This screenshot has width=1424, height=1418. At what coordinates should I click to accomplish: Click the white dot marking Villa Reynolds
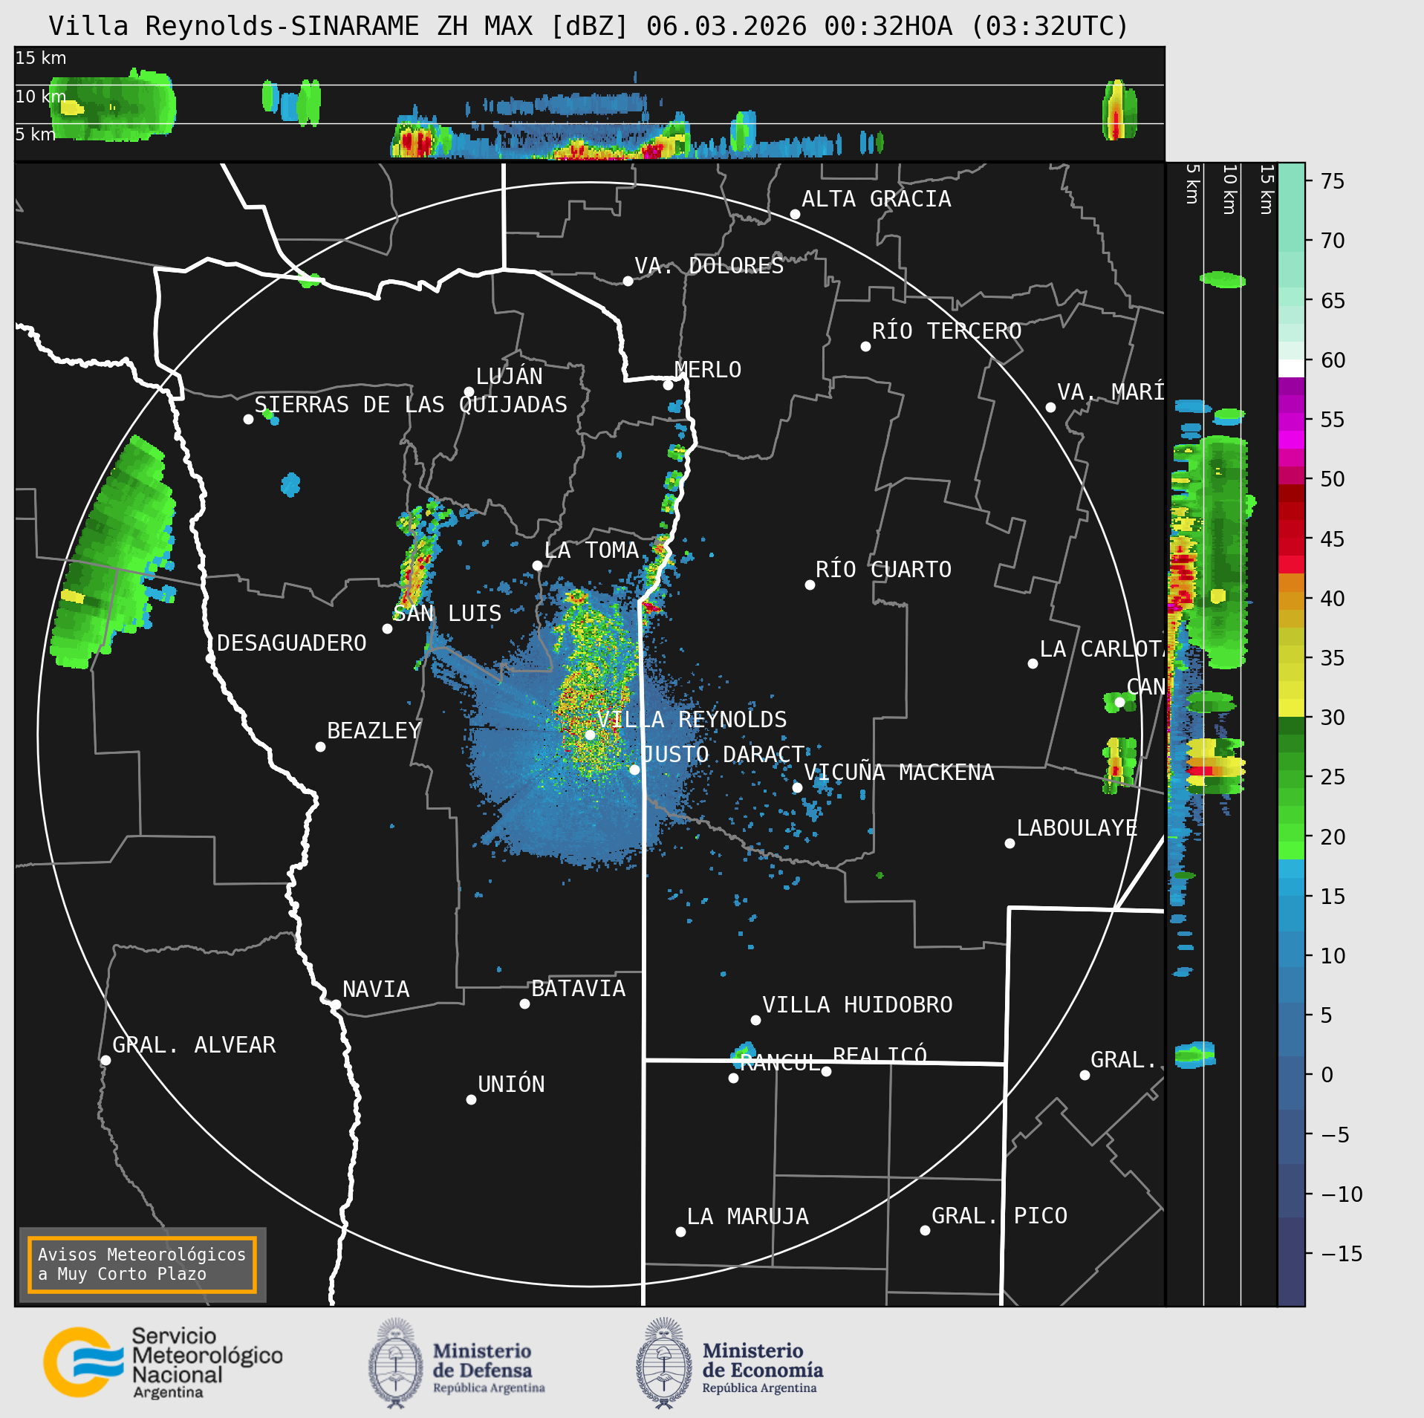[x=590, y=735]
